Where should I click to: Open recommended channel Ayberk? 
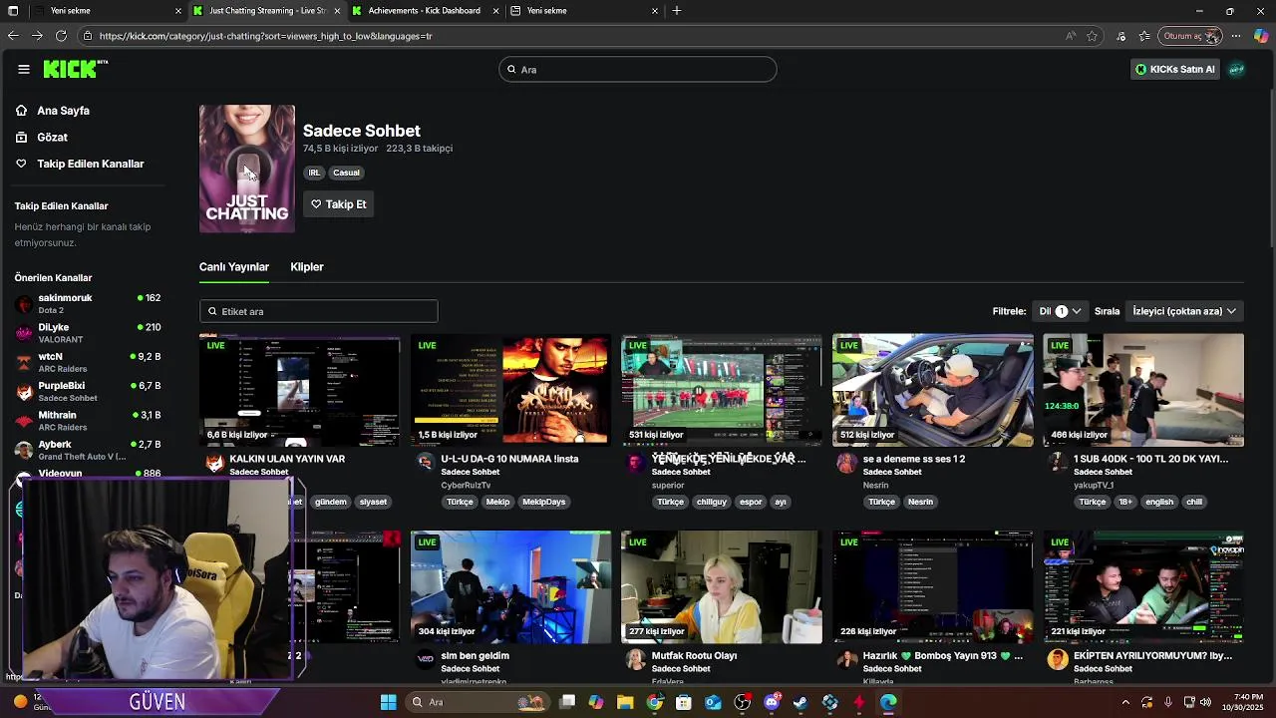point(88,450)
